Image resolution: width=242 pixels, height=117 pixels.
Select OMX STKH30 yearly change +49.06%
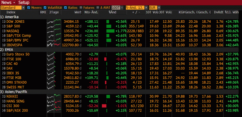click(x=232, y=82)
